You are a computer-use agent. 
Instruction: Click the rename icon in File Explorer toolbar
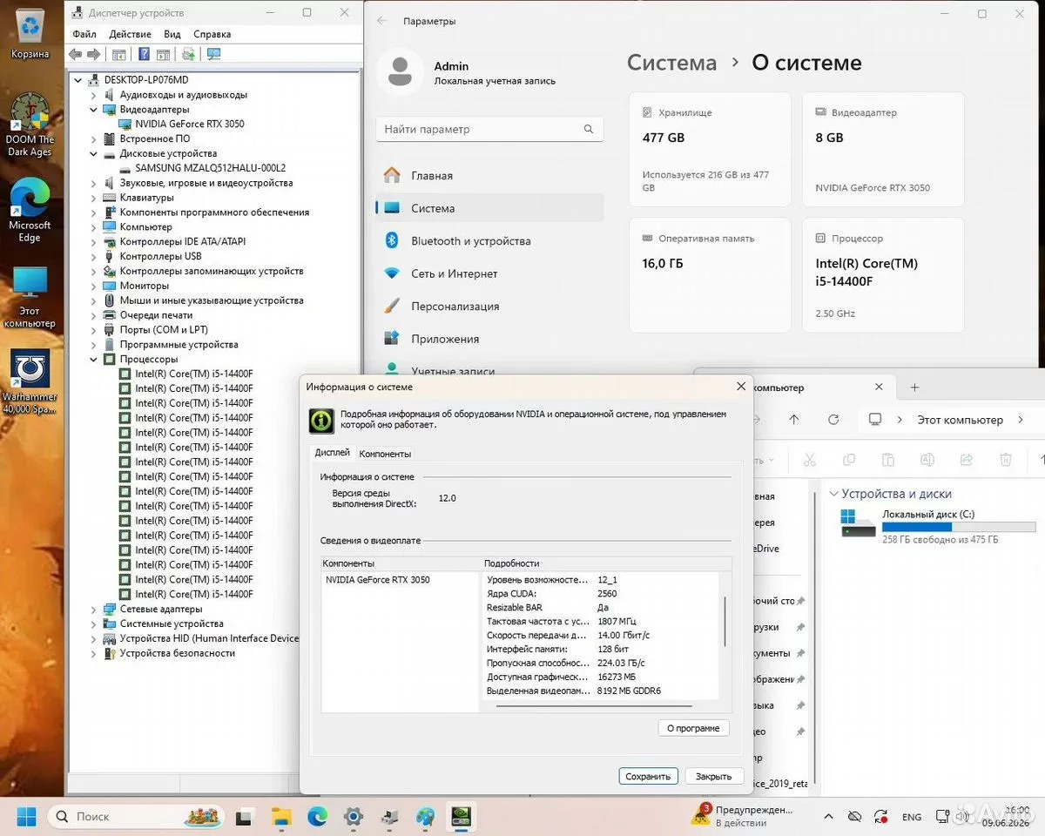(x=927, y=459)
